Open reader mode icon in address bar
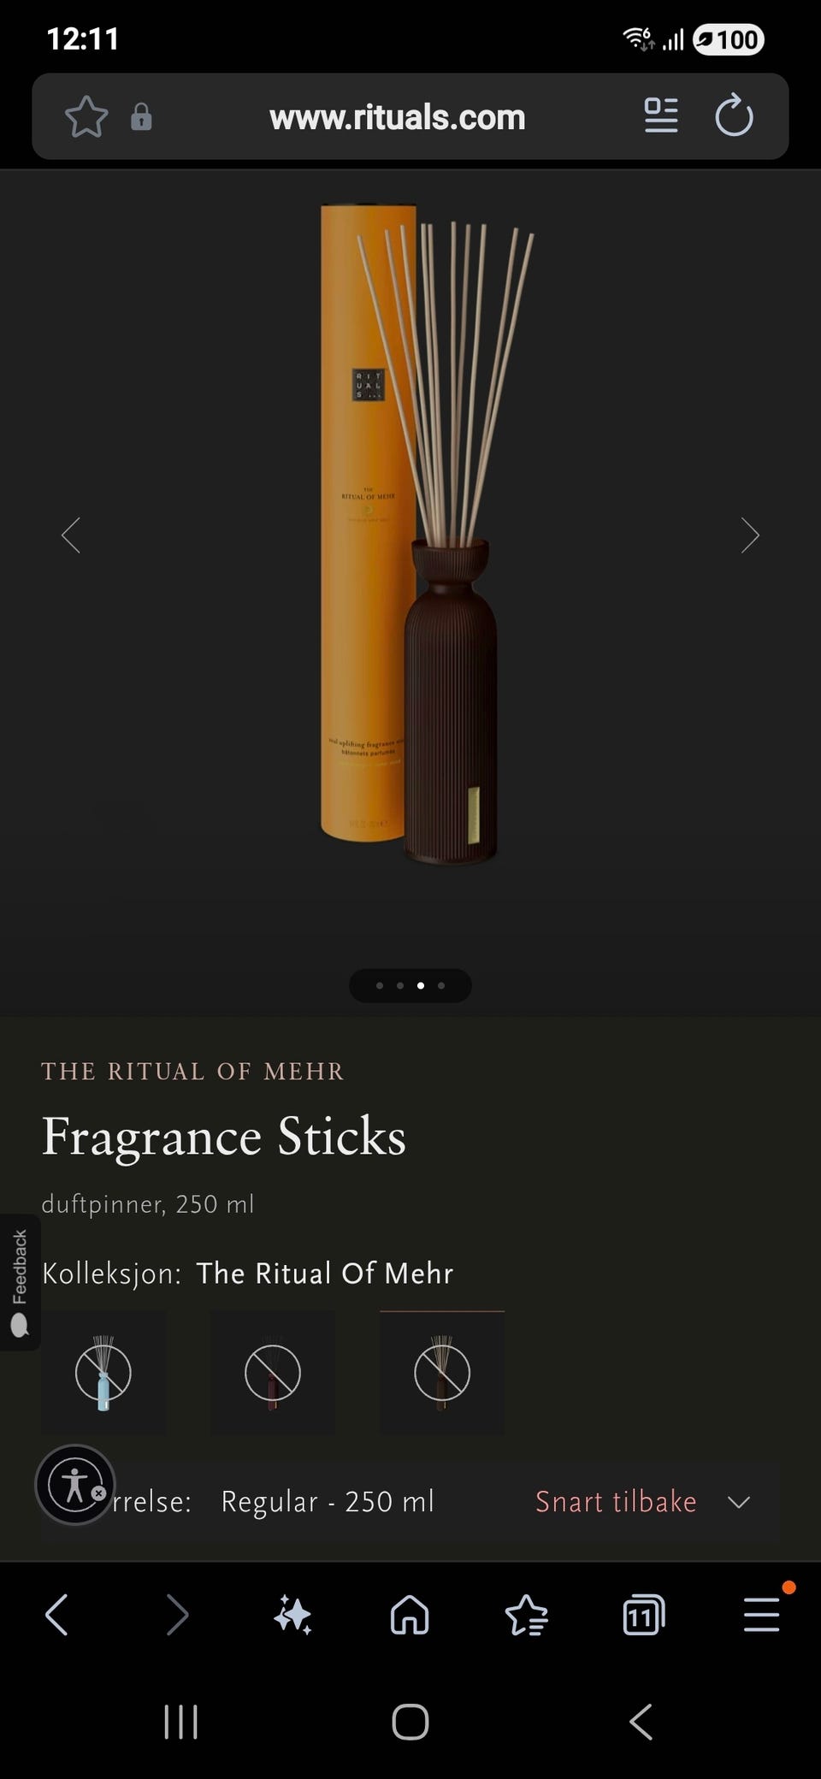This screenshot has height=1779, width=821. click(660, 115)
